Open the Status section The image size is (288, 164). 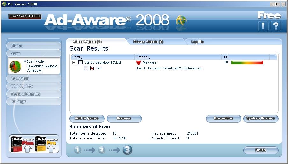pyautogui.click(x=34, y=46)
